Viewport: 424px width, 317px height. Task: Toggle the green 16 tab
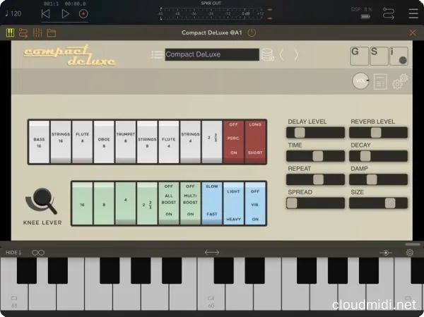[x=82, y=203]
